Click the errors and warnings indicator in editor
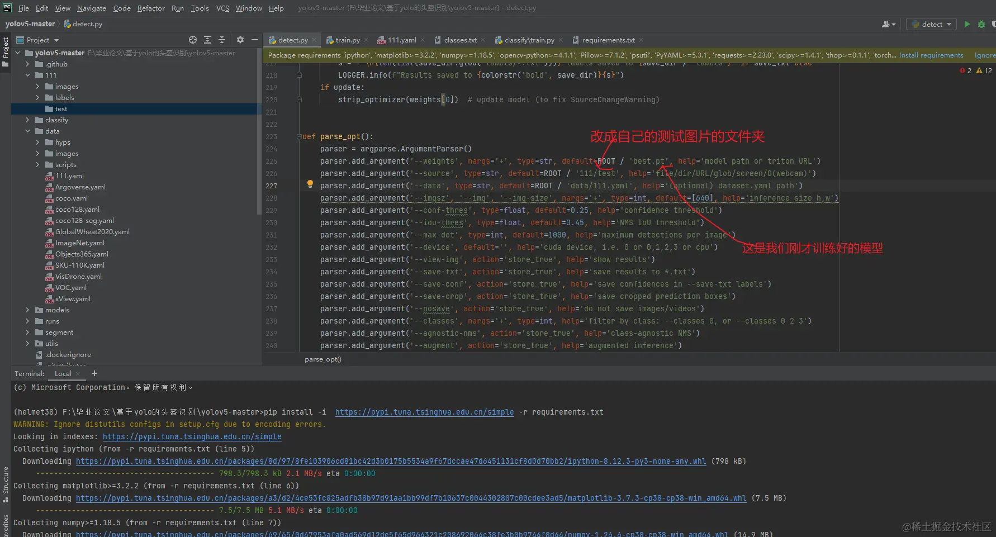The width and height of the screenshot is (996, 537). point(976,70)
